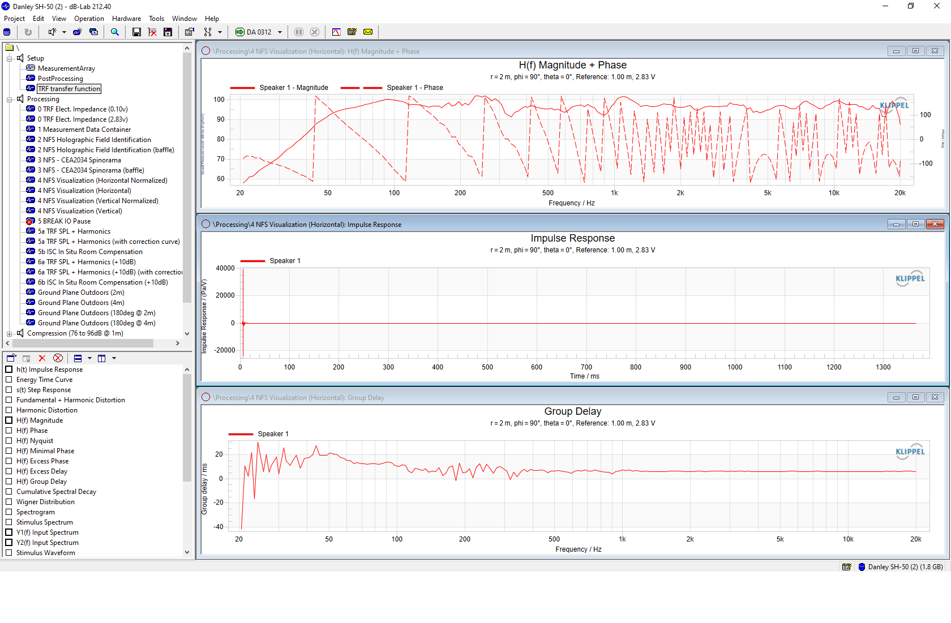Open the properties page icon
The image size is (951, 623).
(189, 32)
